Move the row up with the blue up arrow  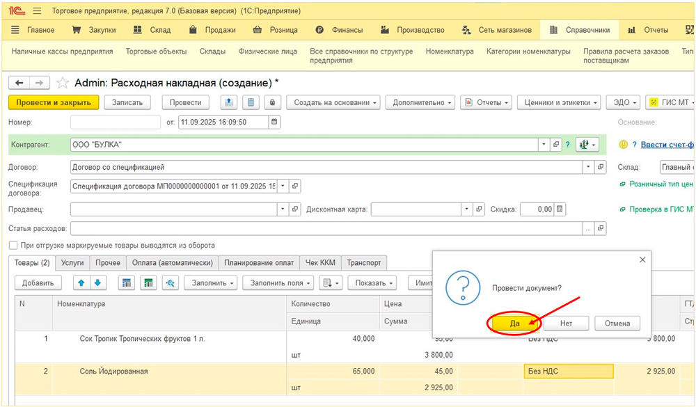pyautogui.click(x=81, y=282)
